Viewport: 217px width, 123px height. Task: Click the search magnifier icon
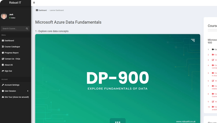pyautogui.click(x=27, y=29)
